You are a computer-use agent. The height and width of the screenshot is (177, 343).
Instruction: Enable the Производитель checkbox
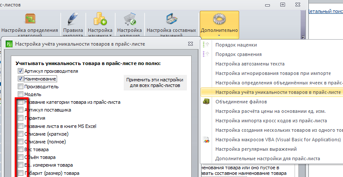click(20, 87)
